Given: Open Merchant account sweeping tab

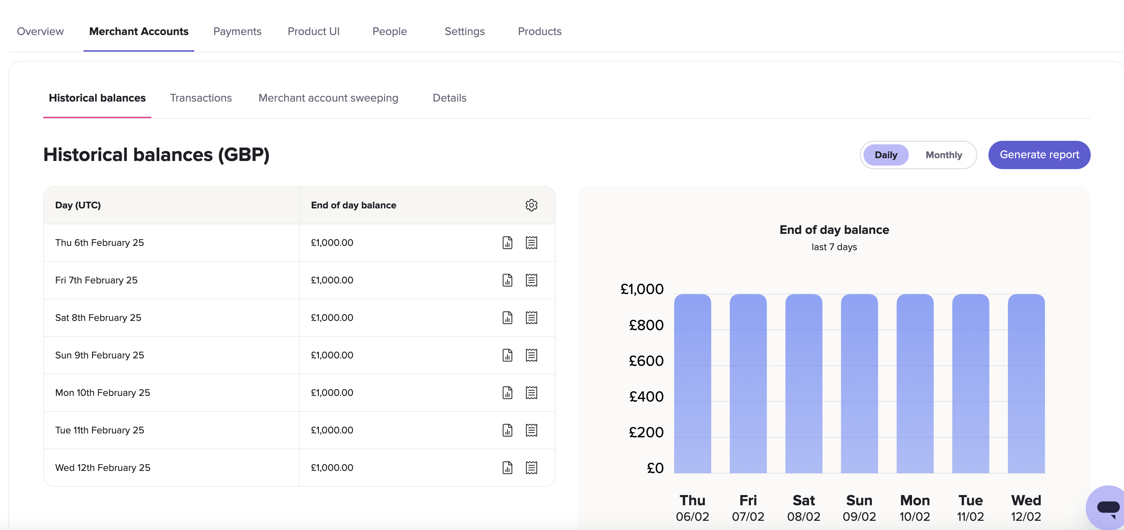Looking at the screenshot, I should (x=328, y=98).
